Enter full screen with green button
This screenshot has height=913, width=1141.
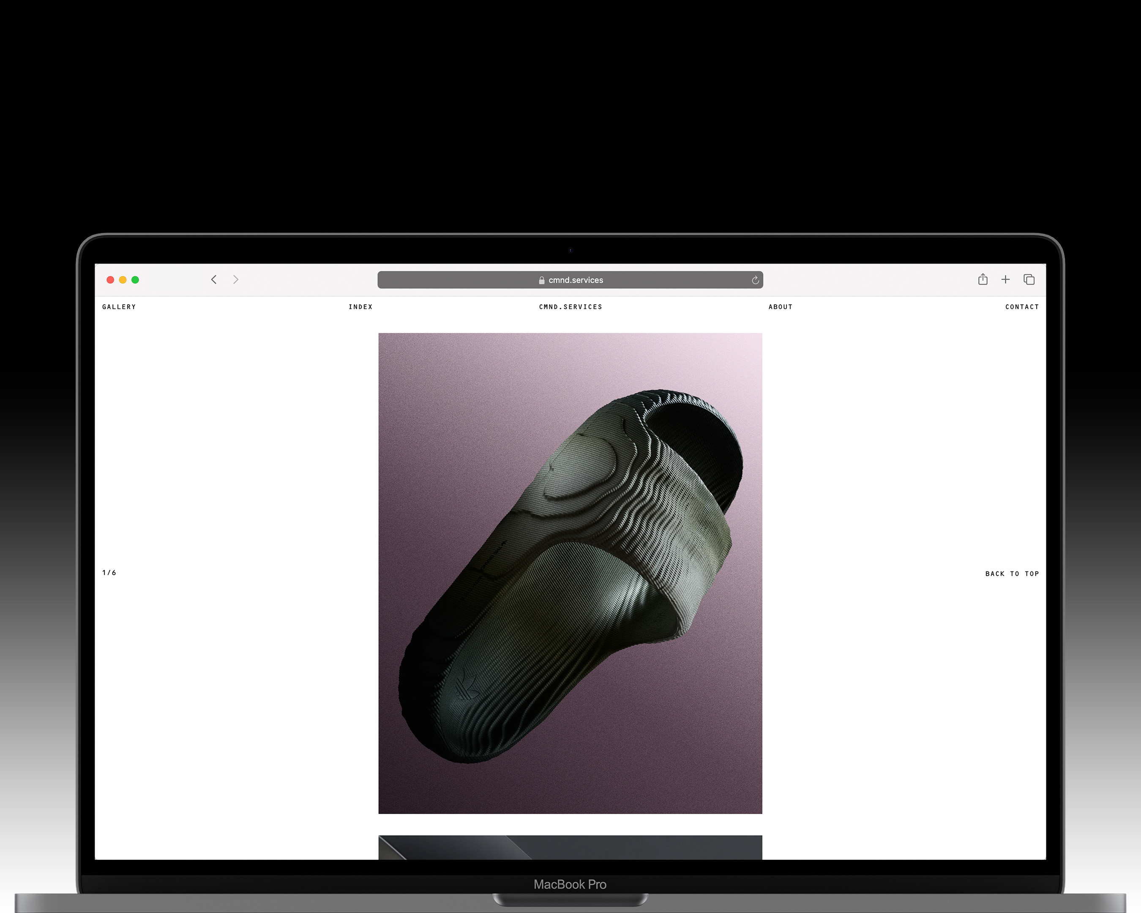click(136, 280)
